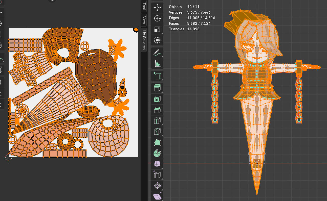Pick the Annotate pencil tool
This screenshot has width=327, height=201.
pyautogui.click(x=157, y=53)
